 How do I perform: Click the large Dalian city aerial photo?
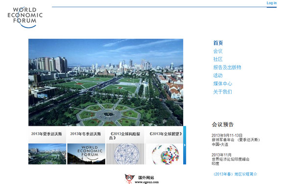(106, 82)
